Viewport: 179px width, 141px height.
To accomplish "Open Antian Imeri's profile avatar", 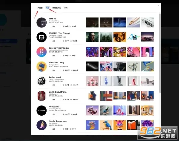I will coord(41,81).
